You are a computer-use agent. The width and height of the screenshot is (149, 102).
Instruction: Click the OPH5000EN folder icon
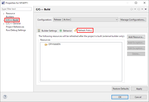click(x=46, y=44)
